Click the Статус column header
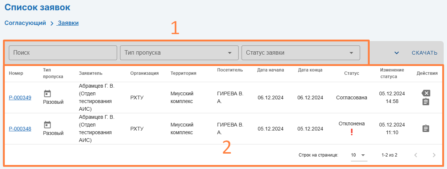 coord(351,73)
